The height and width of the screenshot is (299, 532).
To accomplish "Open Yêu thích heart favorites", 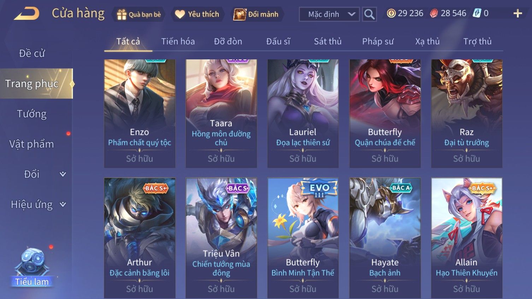I will click(x=180, y=14).
